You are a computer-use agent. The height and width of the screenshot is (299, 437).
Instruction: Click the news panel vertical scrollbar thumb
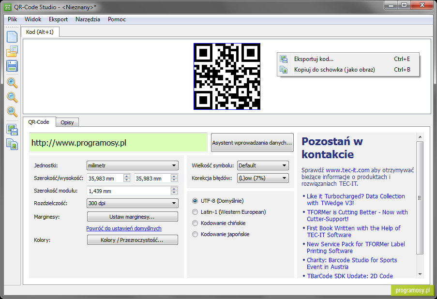(x=420, y=198)
